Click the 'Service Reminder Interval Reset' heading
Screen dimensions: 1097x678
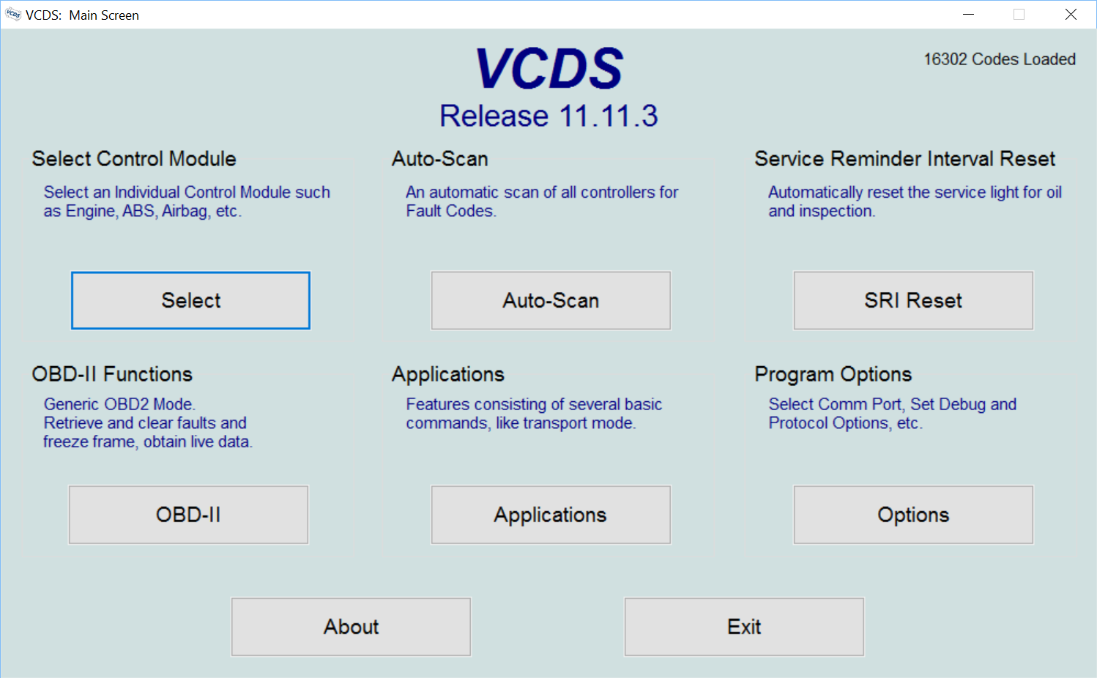pyautogui.click(x=905, y=159)
